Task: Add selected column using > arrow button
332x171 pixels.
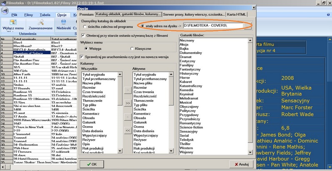Action: [x=127, y=90]
